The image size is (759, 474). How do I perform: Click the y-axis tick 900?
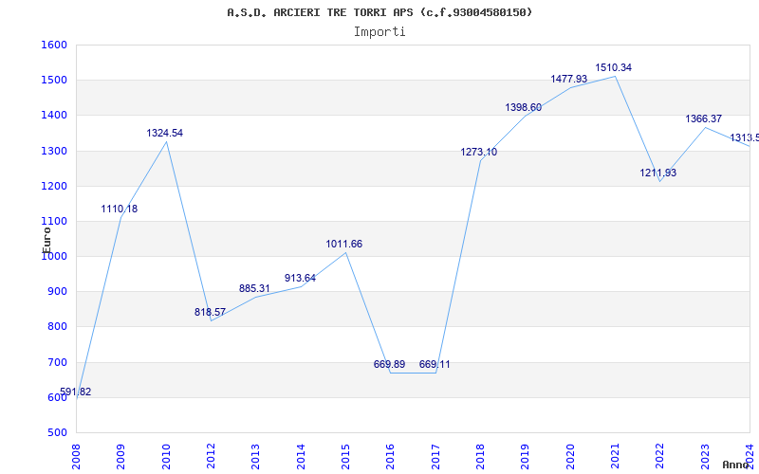click(57, 292)
